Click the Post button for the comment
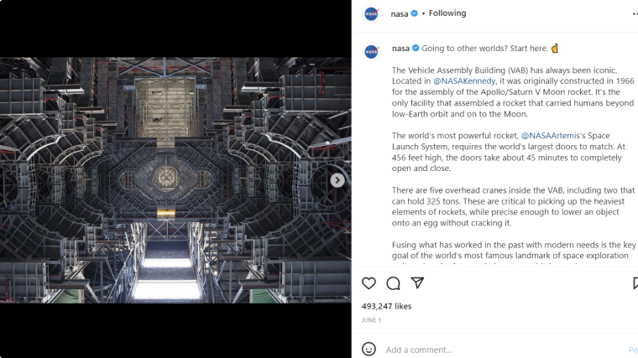The height and width of the screenshot is (358, 638). click(633, 350)
